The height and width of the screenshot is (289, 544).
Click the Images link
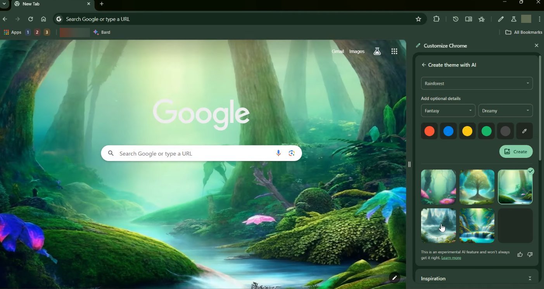click(x=357, y=51)
